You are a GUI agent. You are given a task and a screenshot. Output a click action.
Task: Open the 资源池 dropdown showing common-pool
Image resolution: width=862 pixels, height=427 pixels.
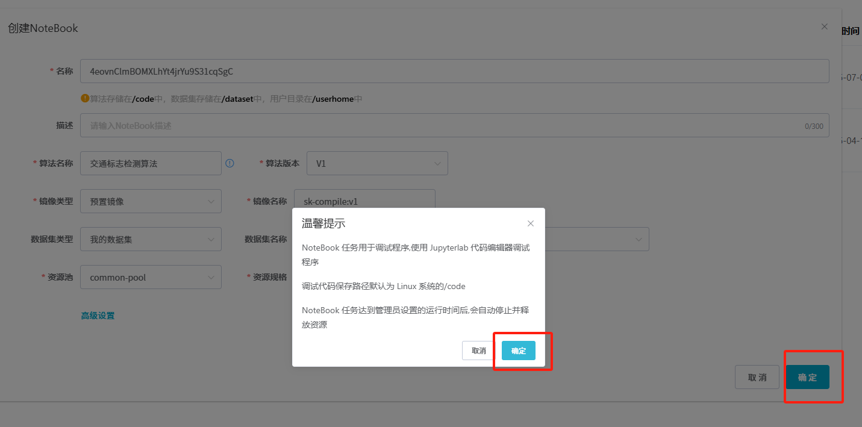click(151, 278)
